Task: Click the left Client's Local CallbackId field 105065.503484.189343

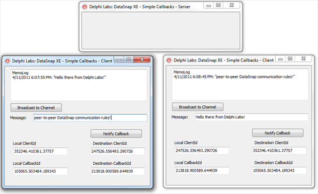Action: 40,171
